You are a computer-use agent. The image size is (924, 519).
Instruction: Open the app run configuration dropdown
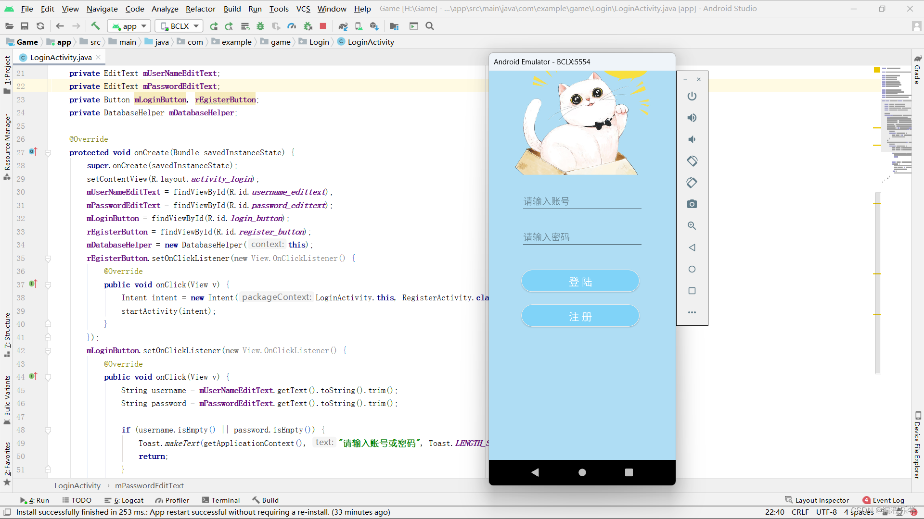[129, 26]
